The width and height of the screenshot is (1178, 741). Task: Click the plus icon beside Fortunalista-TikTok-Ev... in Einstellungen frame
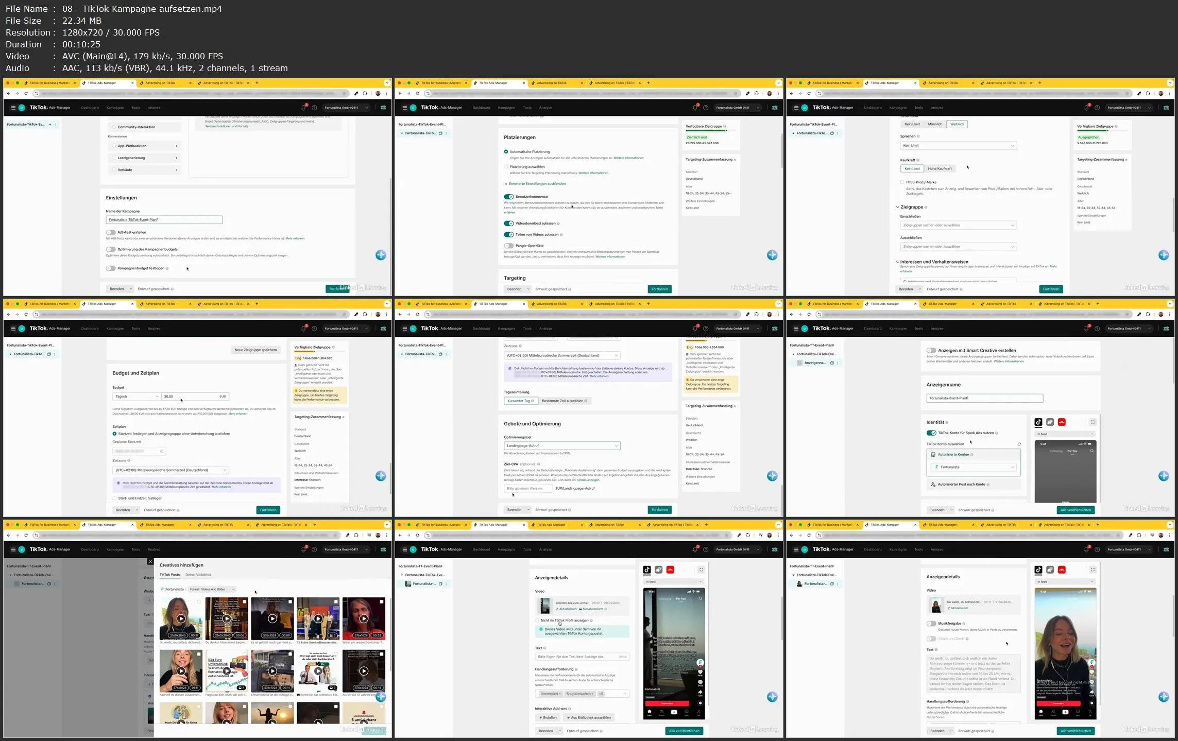coord(50,125)
